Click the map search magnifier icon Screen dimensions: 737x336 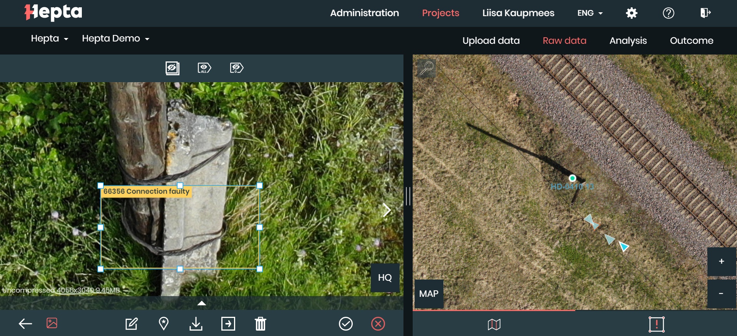point(427,68)
